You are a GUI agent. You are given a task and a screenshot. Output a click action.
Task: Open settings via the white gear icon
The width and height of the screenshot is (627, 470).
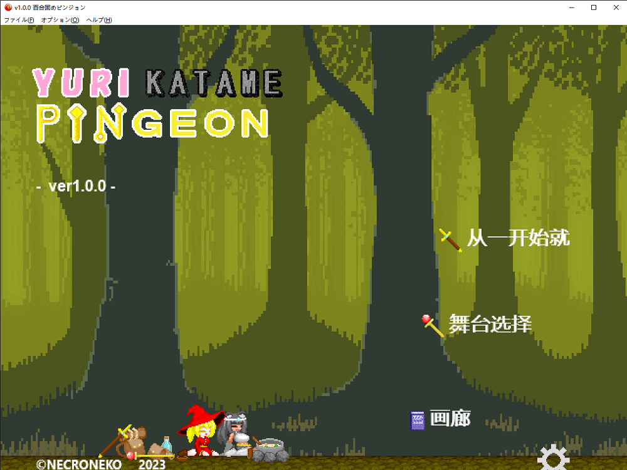pos(553,457)
